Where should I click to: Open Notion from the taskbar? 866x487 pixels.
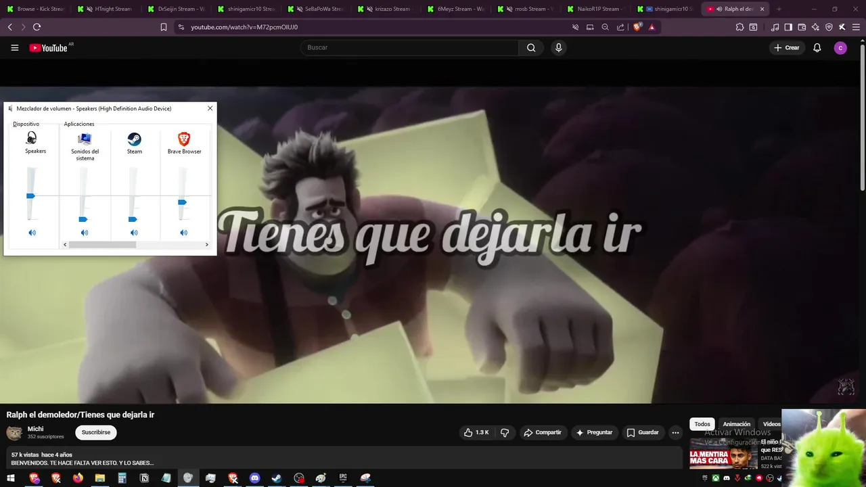click(144, 478)
